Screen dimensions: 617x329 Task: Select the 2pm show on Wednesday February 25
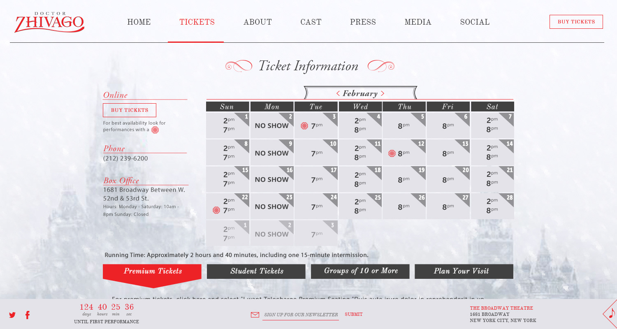[x=360, y=202]
